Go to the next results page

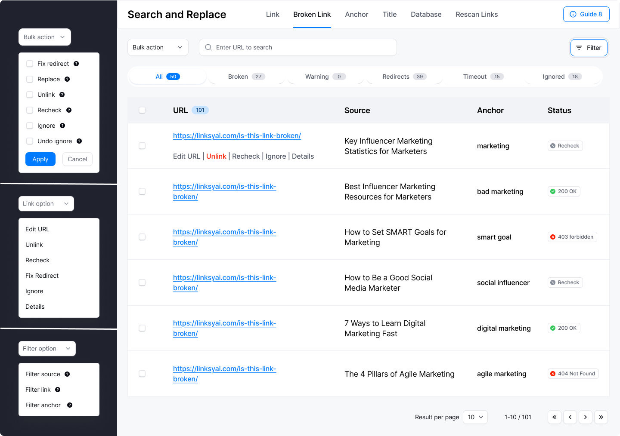point(586,417)
